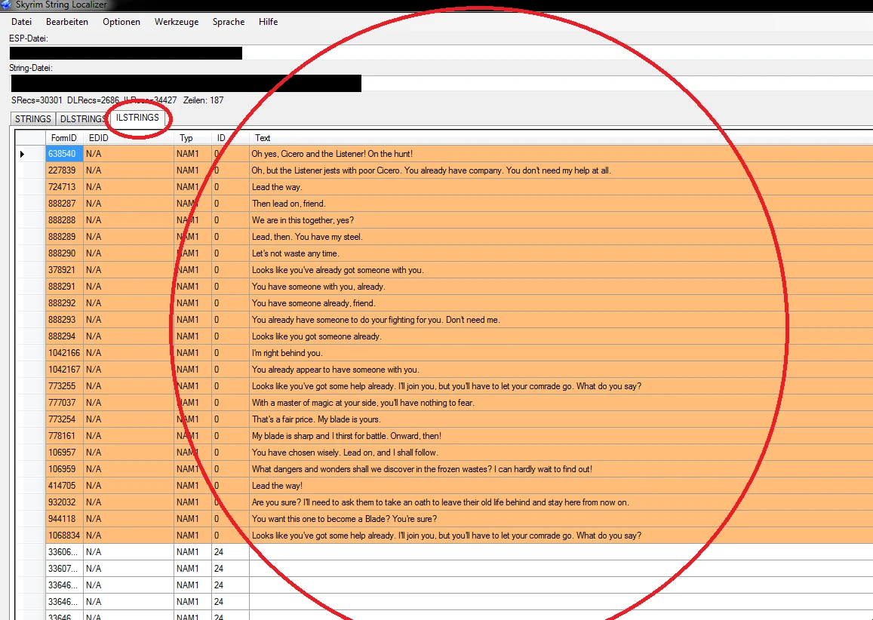Select FormID cell 378921

64,270
